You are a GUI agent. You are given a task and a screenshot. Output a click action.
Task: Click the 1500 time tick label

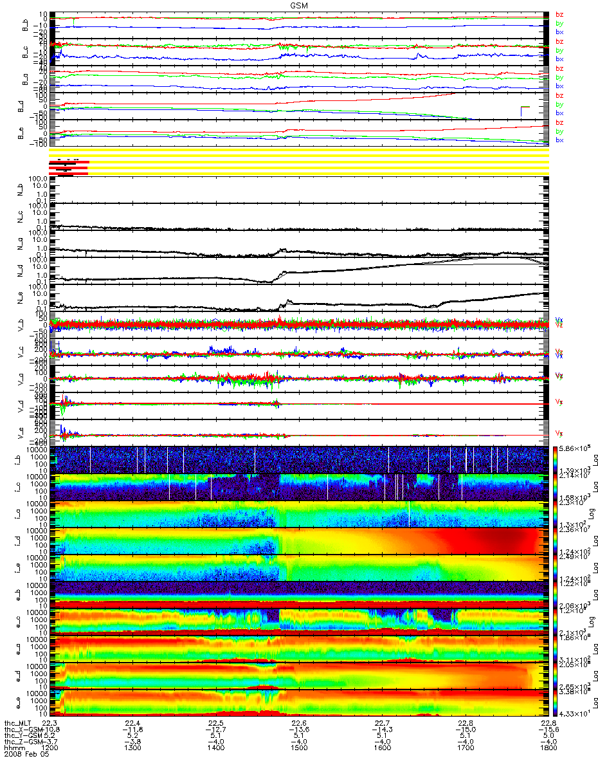click(x=299, y=749)
